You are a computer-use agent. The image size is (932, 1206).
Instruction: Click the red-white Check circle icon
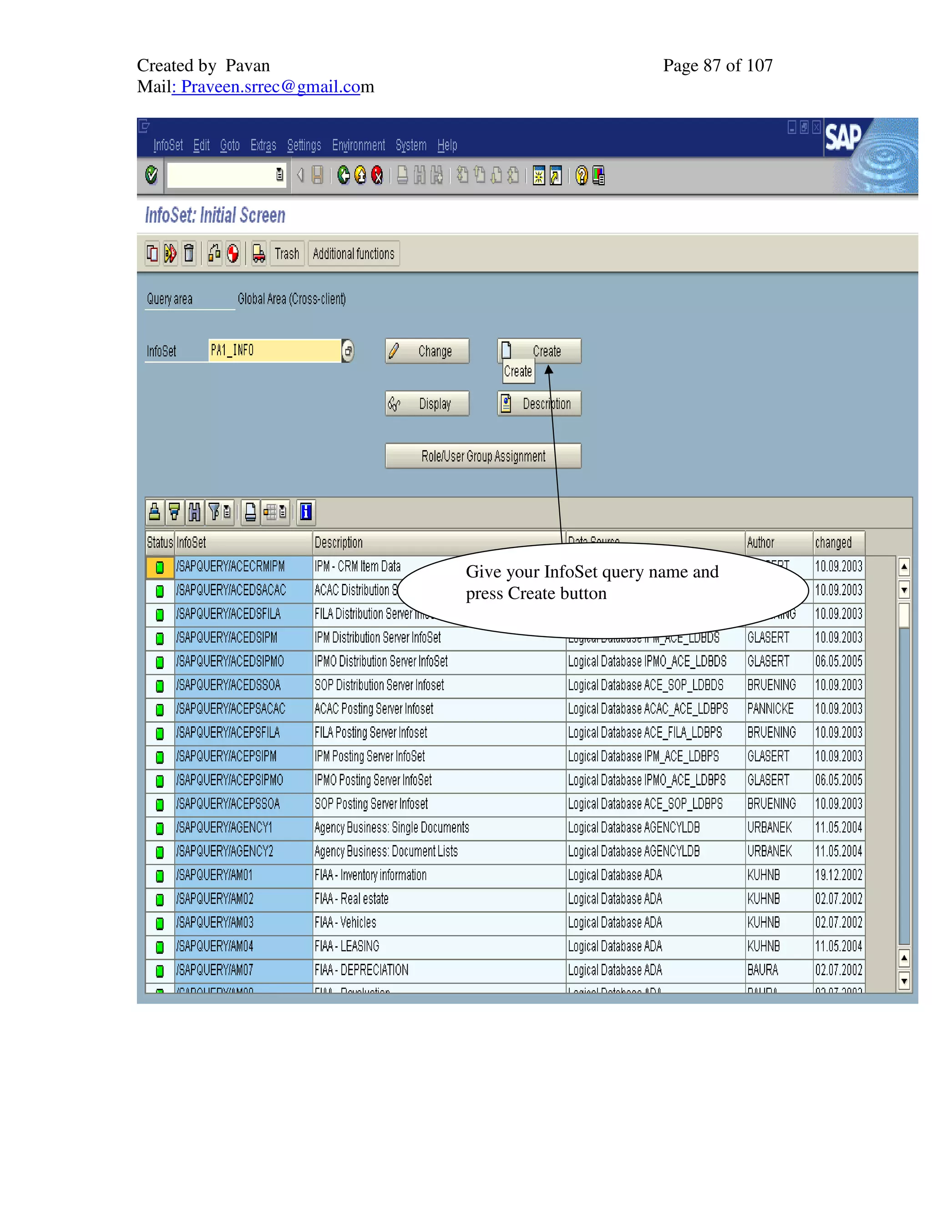click(233, 253)
